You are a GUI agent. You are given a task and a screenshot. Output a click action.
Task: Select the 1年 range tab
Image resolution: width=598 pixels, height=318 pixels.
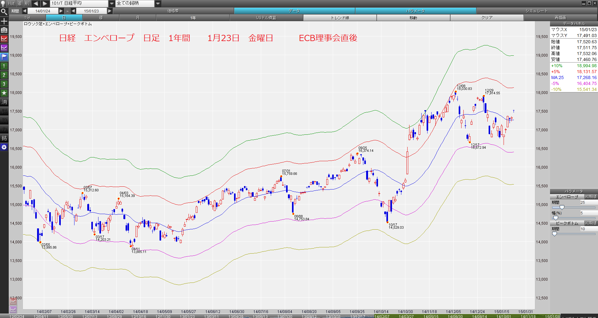pos(193,18)
